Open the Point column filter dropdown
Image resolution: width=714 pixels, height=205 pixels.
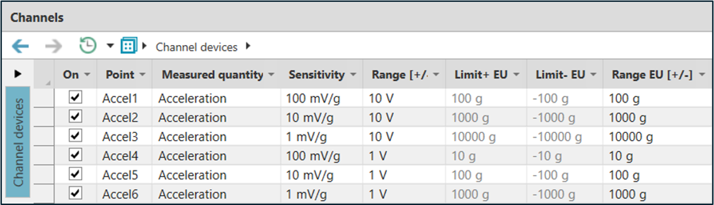[143, 75]
